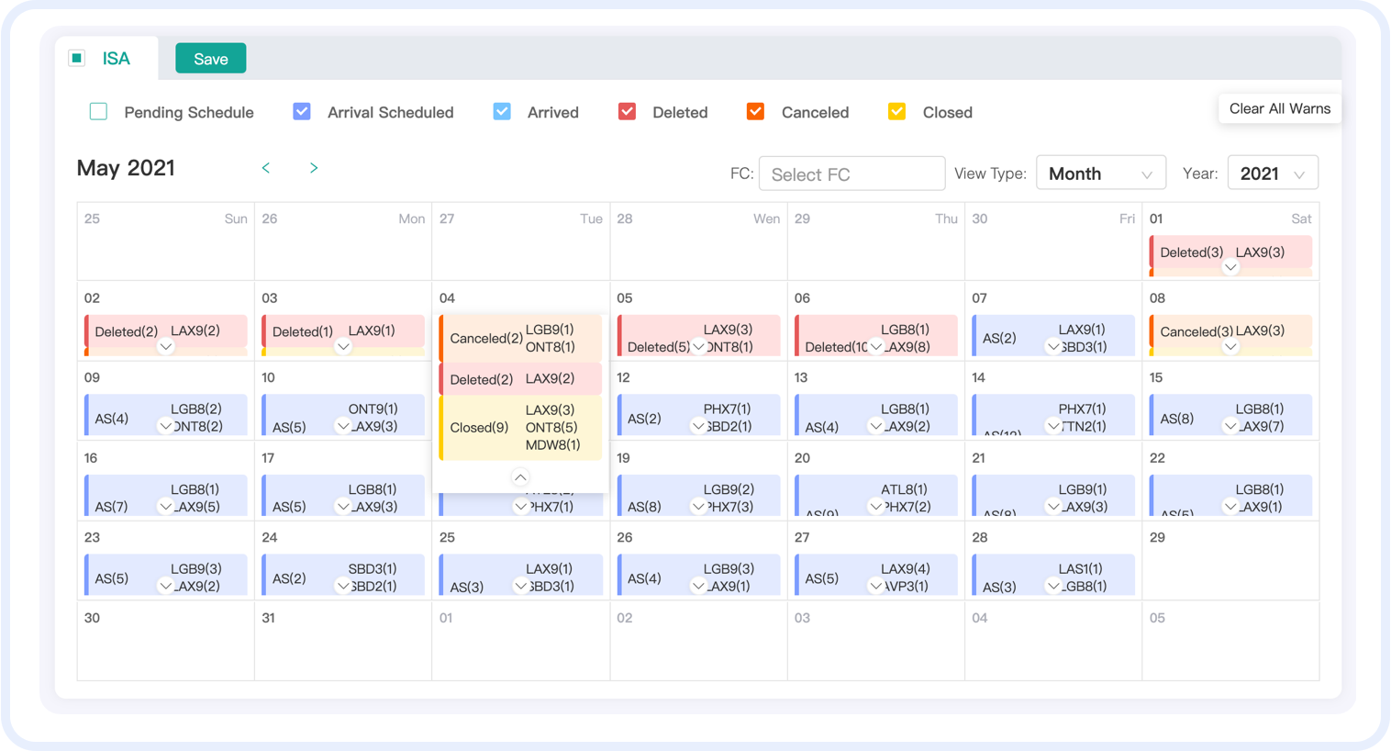Open the View Type Month dropdown
1391x751 pixels.
click(x=1100, y=174)
